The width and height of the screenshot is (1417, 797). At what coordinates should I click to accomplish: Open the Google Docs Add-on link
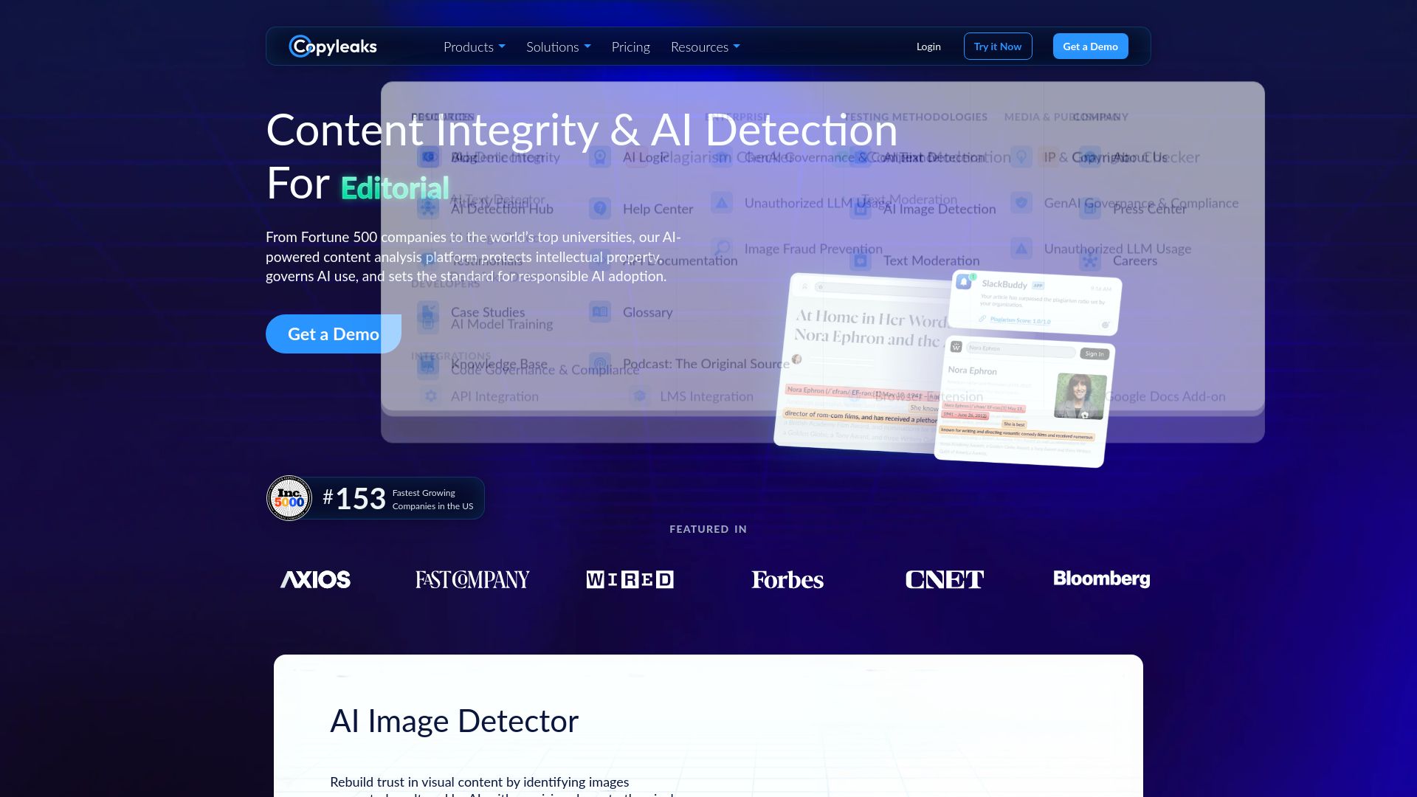[1165, 396]
